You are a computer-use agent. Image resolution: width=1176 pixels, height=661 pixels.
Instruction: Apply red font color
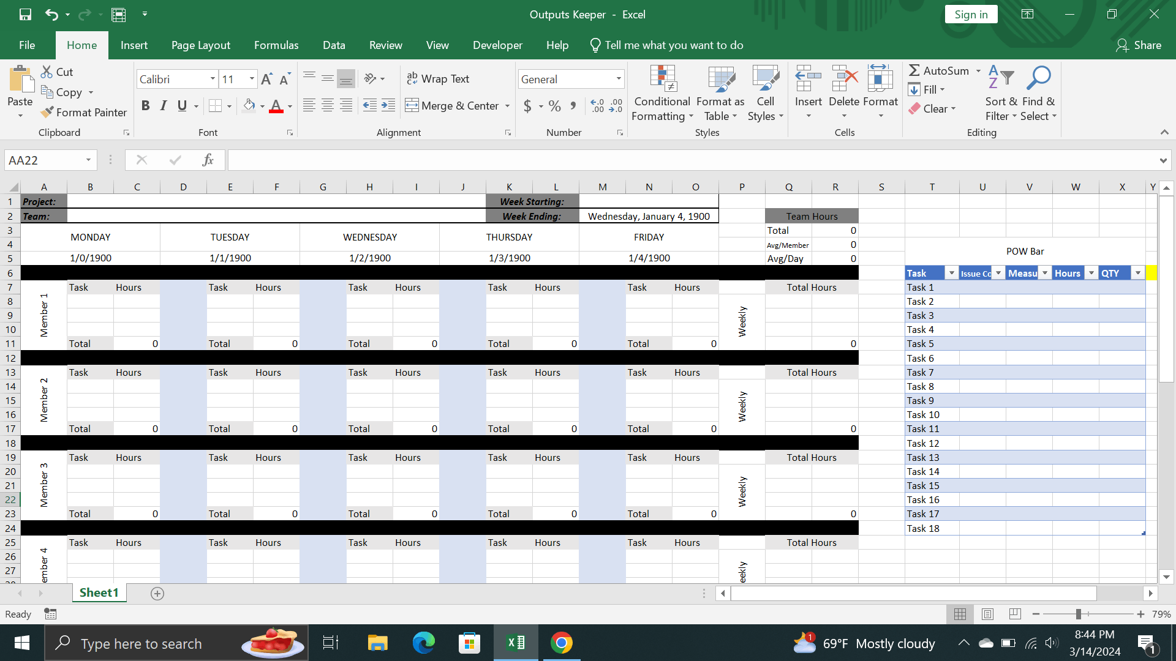[x=276, y=106]
